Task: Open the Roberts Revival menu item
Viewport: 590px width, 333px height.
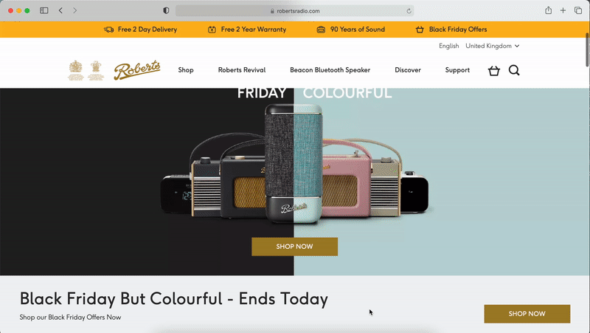Action: coord(242,70)
